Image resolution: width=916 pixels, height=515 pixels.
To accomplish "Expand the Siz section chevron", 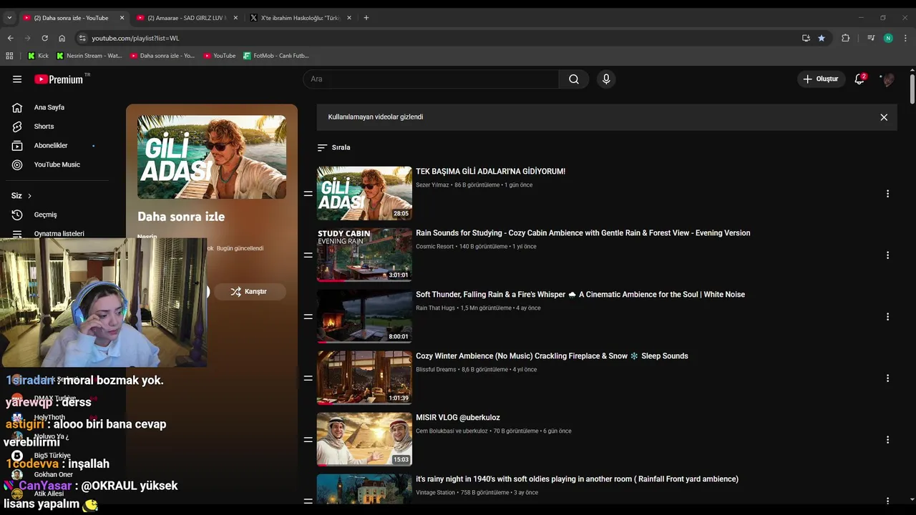I will click(29, 196).
